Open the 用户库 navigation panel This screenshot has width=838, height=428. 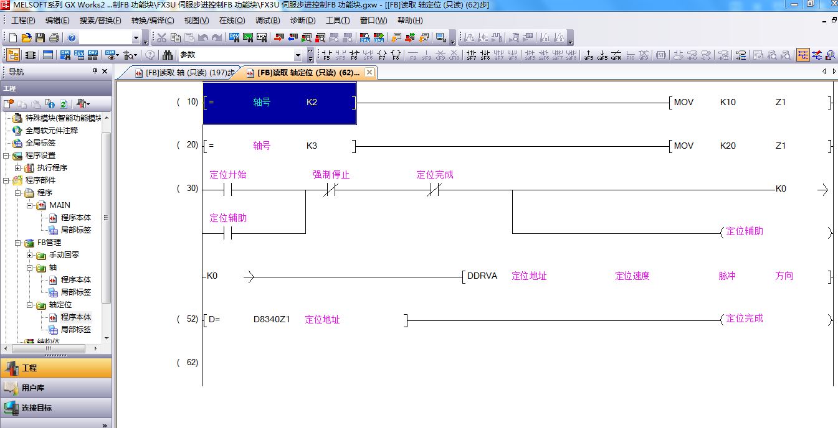coord(32,388)
